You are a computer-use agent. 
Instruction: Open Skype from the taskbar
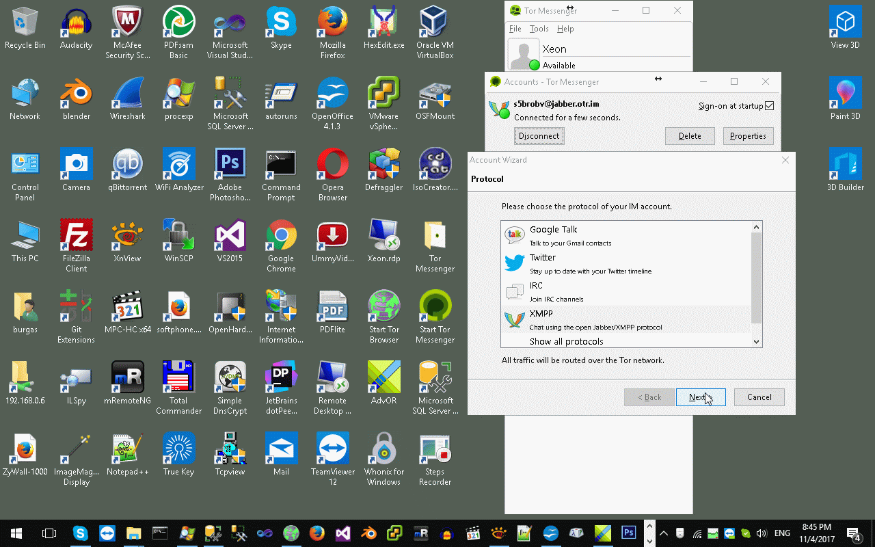pyautogui.click(x=81, y=533)
